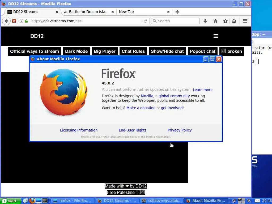Show bookmarks list icon

(x=234, y=21)
